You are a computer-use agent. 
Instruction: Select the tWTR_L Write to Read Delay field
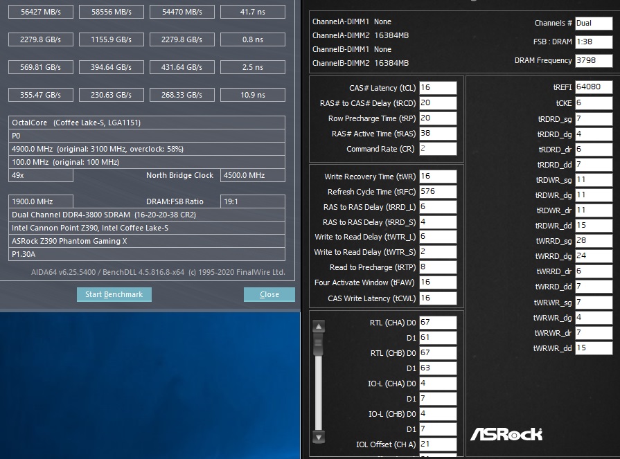pos(438,237)
